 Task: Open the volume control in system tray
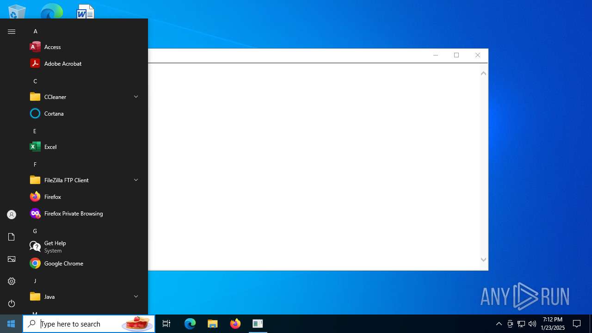pos(532,324)
